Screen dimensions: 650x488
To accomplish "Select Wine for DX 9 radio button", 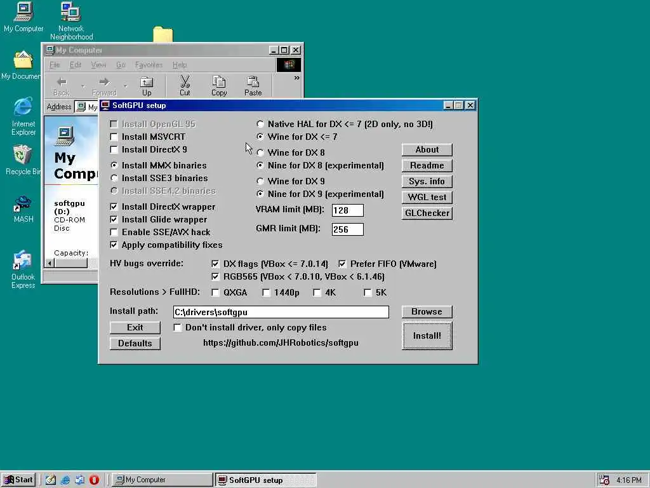I will (260, 181).
